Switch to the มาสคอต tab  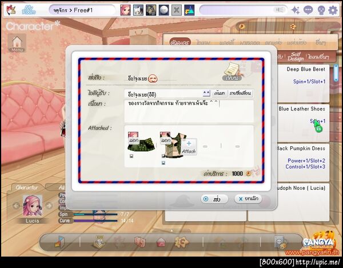250,42
